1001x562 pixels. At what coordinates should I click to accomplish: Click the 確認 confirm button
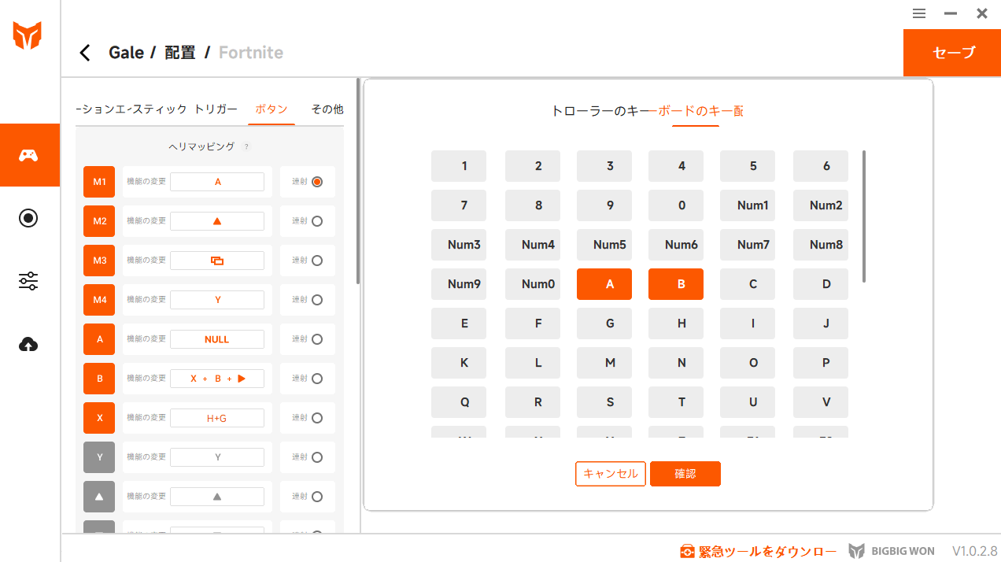(x=685, y=474)
